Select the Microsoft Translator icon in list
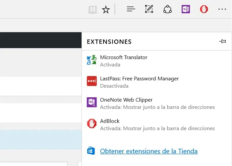The image size is (232, 166). point(92,60)
